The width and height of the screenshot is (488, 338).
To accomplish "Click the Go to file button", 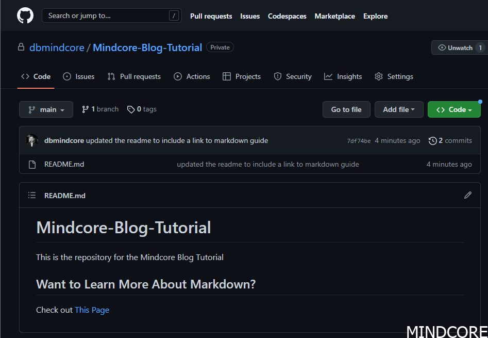I will pyautogui.click(x=346, y=109).
